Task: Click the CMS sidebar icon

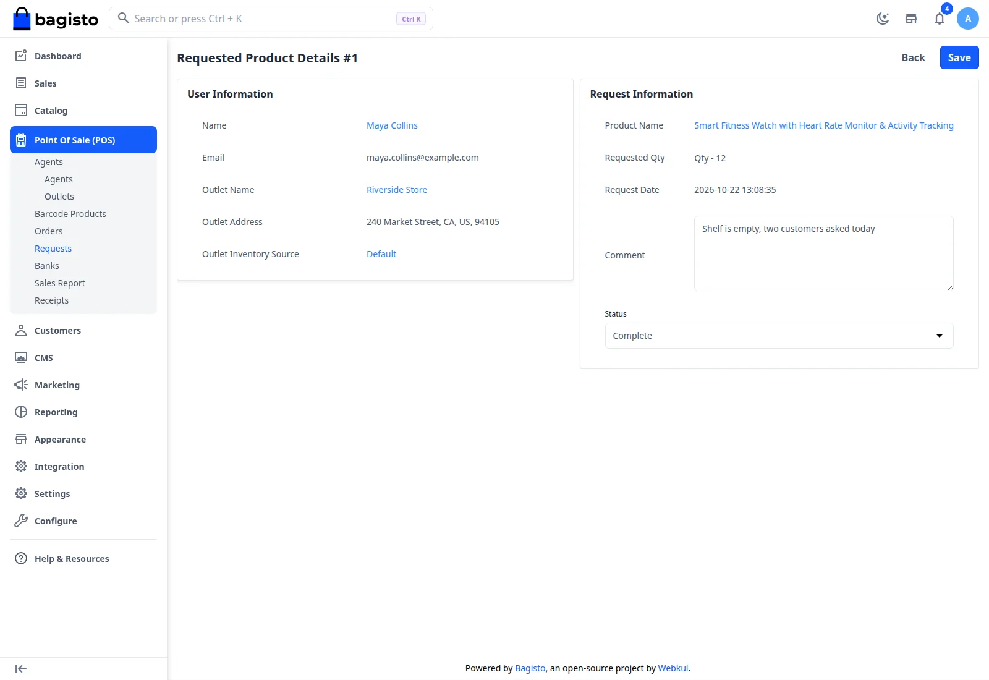Action: point(21,357)
